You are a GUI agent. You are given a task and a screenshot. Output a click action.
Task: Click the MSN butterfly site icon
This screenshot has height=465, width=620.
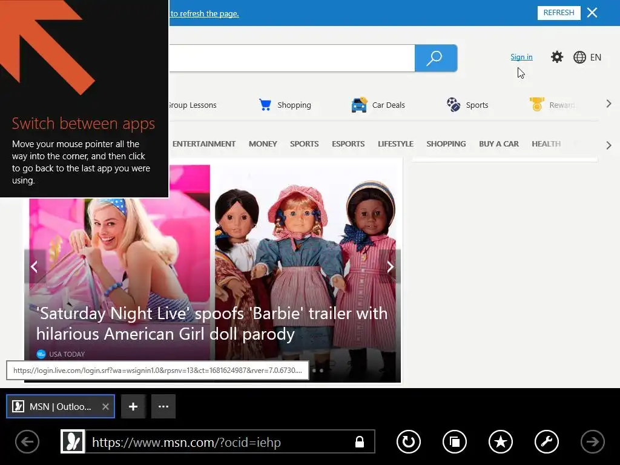coord(73,441)
